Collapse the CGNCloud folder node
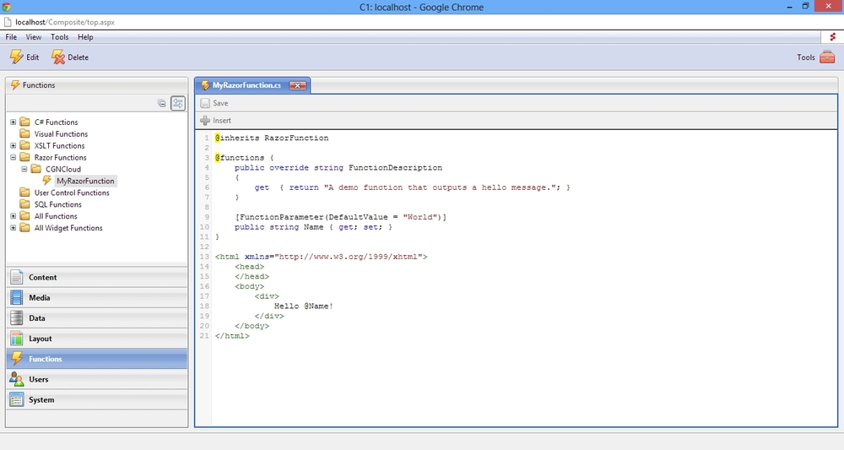This screenshot has width=844, height=450. click(24, 169)
